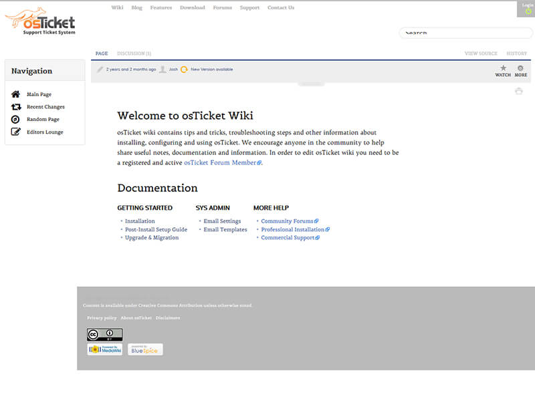Open the More gear icon
This screenshot has height=401, width=535.
click(520, 68)
